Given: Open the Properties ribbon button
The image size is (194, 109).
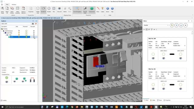Looking at the screenshot, I should 31,10.
